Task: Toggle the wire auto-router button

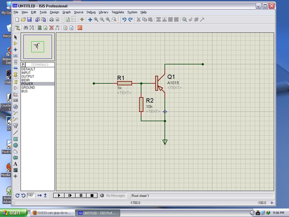Action: coord(17,28)
